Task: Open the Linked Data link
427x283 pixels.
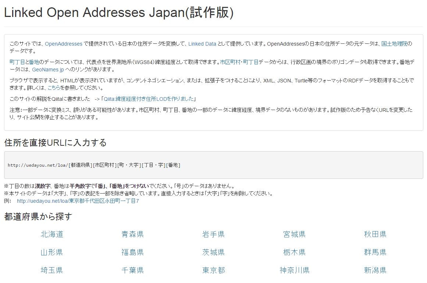Action: click(202, 43)
